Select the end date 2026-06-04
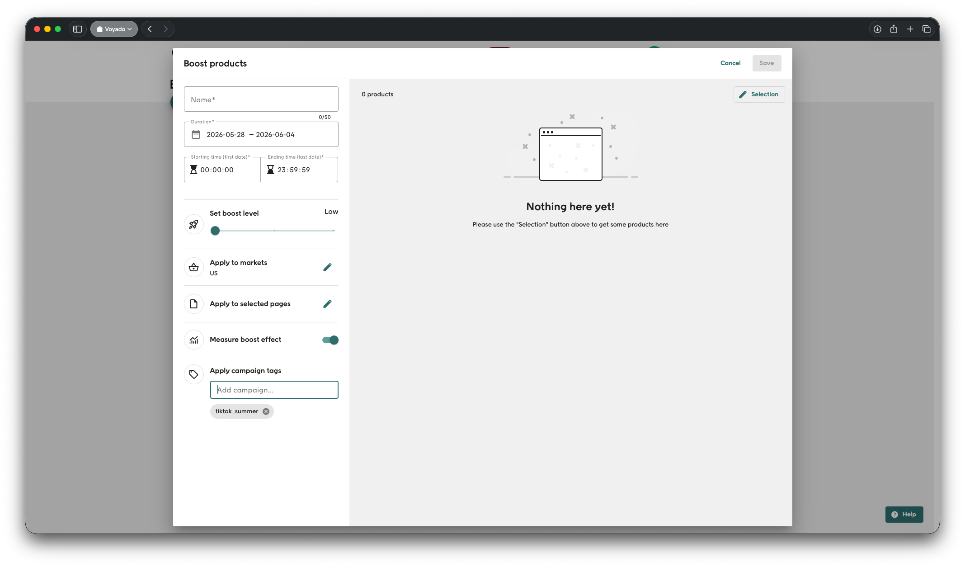The image size is (965, 567). pyautogui.click(x=275, y=135)
